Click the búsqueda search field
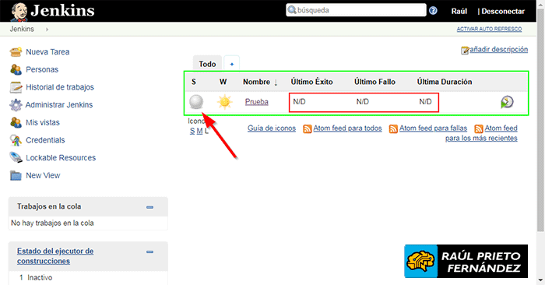 357,10
